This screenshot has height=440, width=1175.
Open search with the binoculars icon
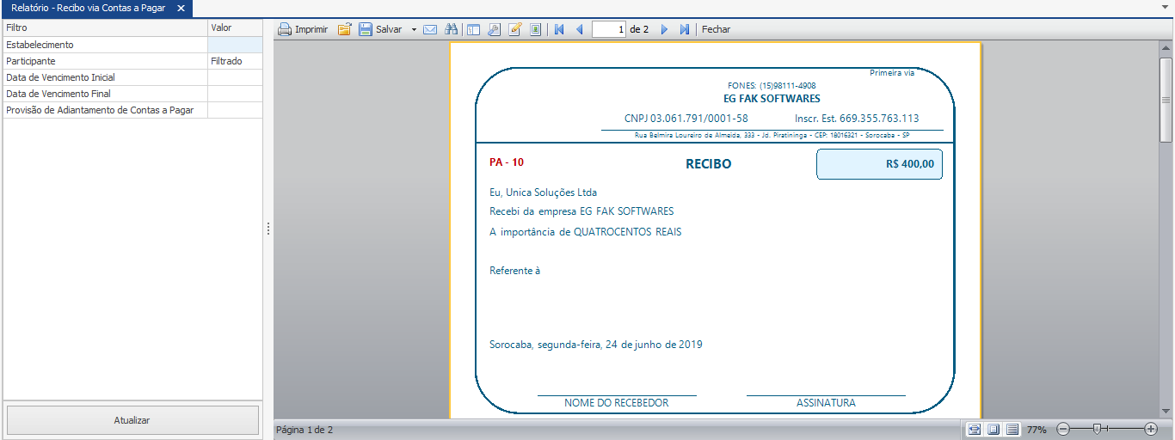click(x=452, y=29)
